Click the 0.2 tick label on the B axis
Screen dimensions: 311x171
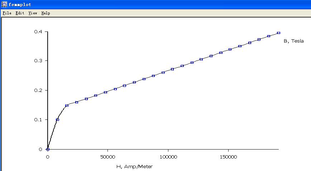pyautogui.click(x=38, y=91)
